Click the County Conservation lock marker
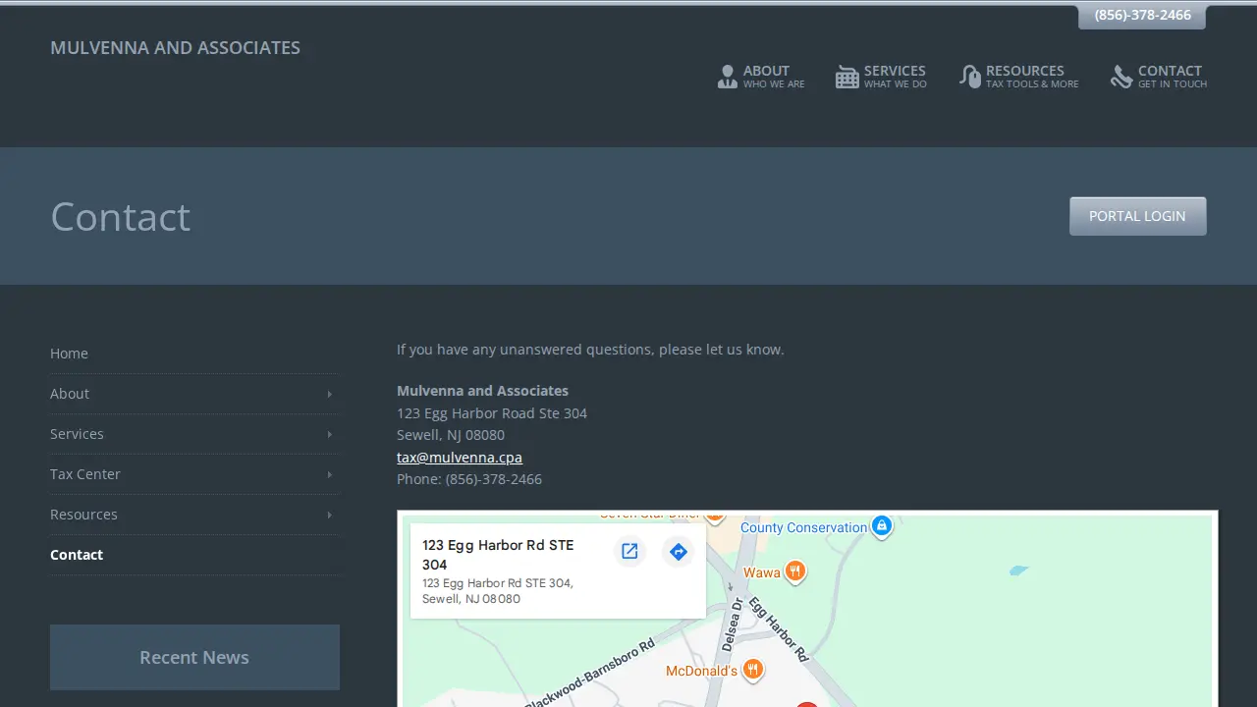The height and width of the screenshot is (707, 1257). (x=882, y=526)
